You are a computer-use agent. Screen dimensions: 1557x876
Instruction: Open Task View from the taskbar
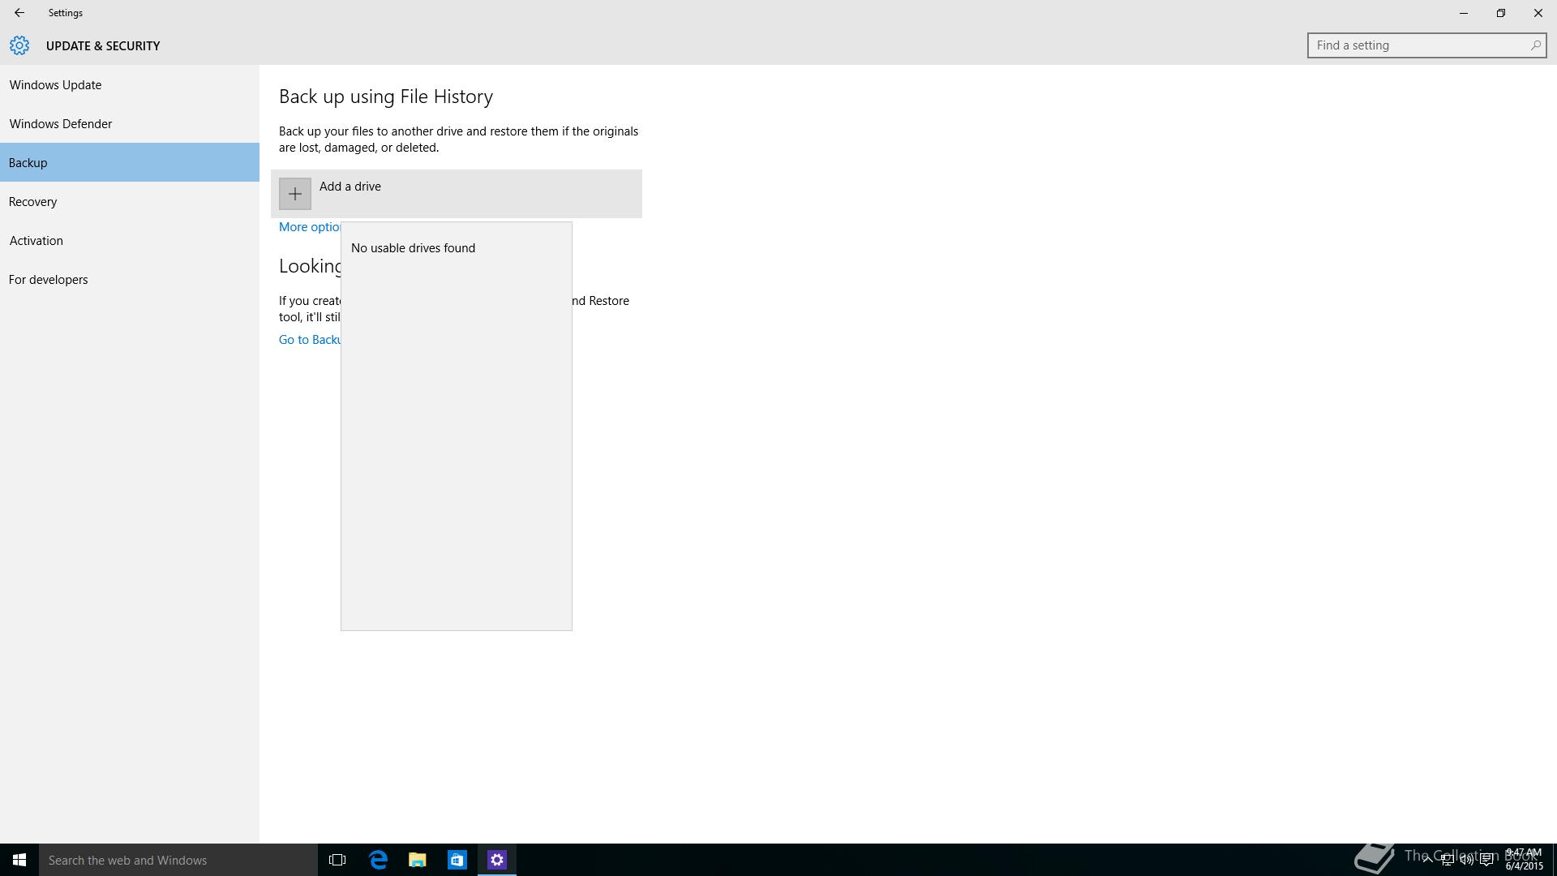point(337,860)
